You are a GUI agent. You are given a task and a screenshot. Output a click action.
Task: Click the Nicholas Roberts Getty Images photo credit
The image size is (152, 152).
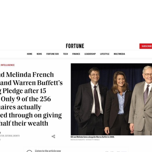tap(85, 140)
